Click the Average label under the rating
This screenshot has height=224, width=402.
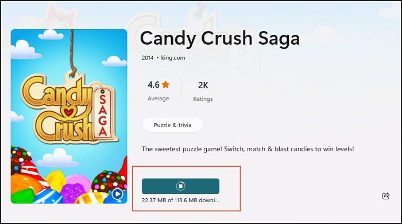pos(158,99)
